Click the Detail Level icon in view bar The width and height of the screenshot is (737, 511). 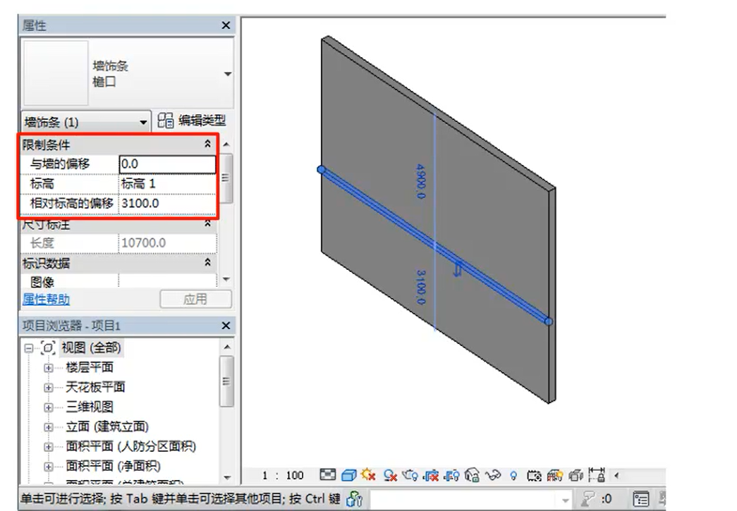(x=328, y=476)
